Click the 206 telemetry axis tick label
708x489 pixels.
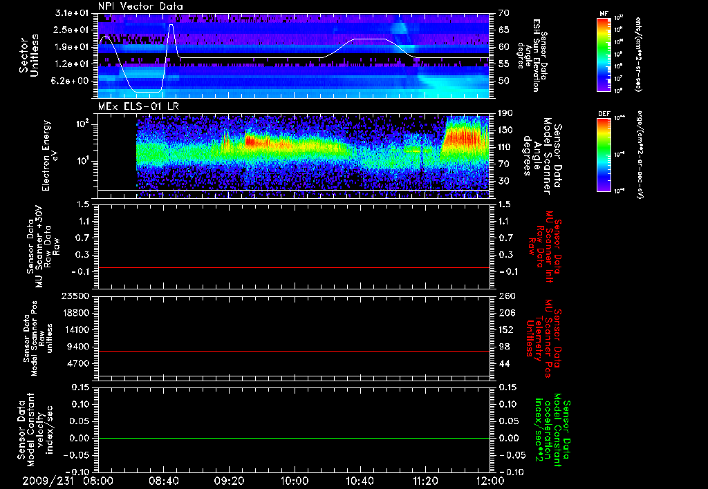[x=507, y=313]
